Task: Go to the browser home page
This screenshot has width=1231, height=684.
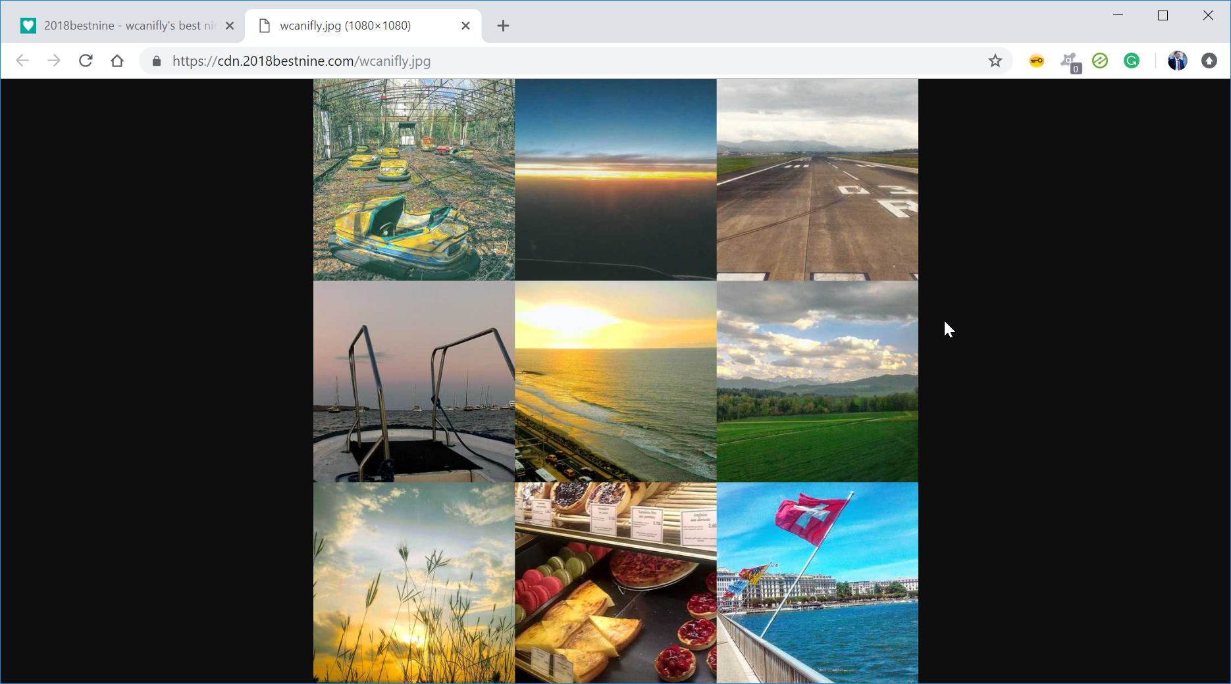Action: pos(117,61)
